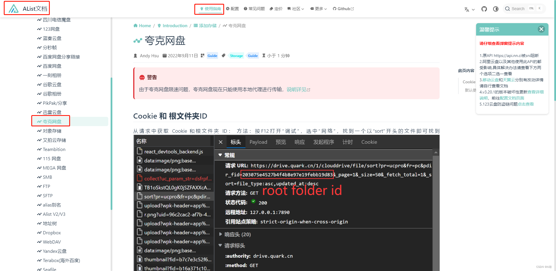Screen dimensions: 556x271
Task: Select MEGA 网盘 in sidebar
Action: (x=52, y=168)
